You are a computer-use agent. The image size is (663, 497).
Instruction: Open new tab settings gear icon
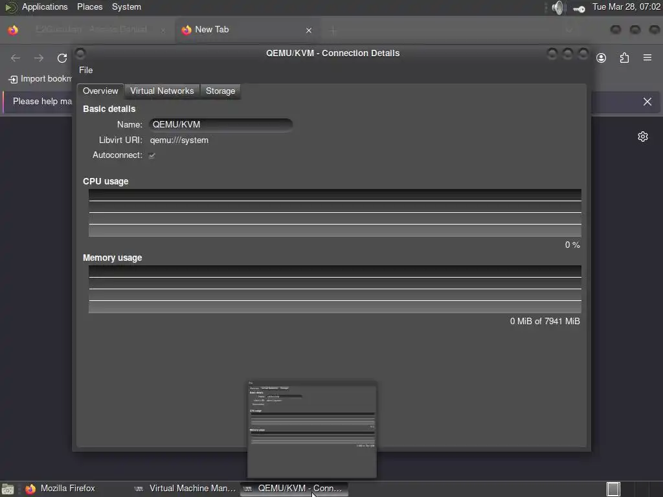coord(643,137)
